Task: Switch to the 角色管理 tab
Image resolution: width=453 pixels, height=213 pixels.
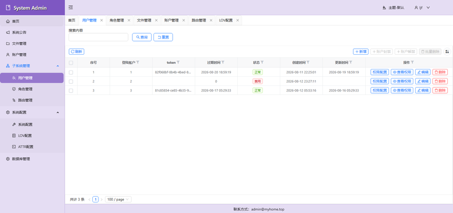Action: (117, 20)
